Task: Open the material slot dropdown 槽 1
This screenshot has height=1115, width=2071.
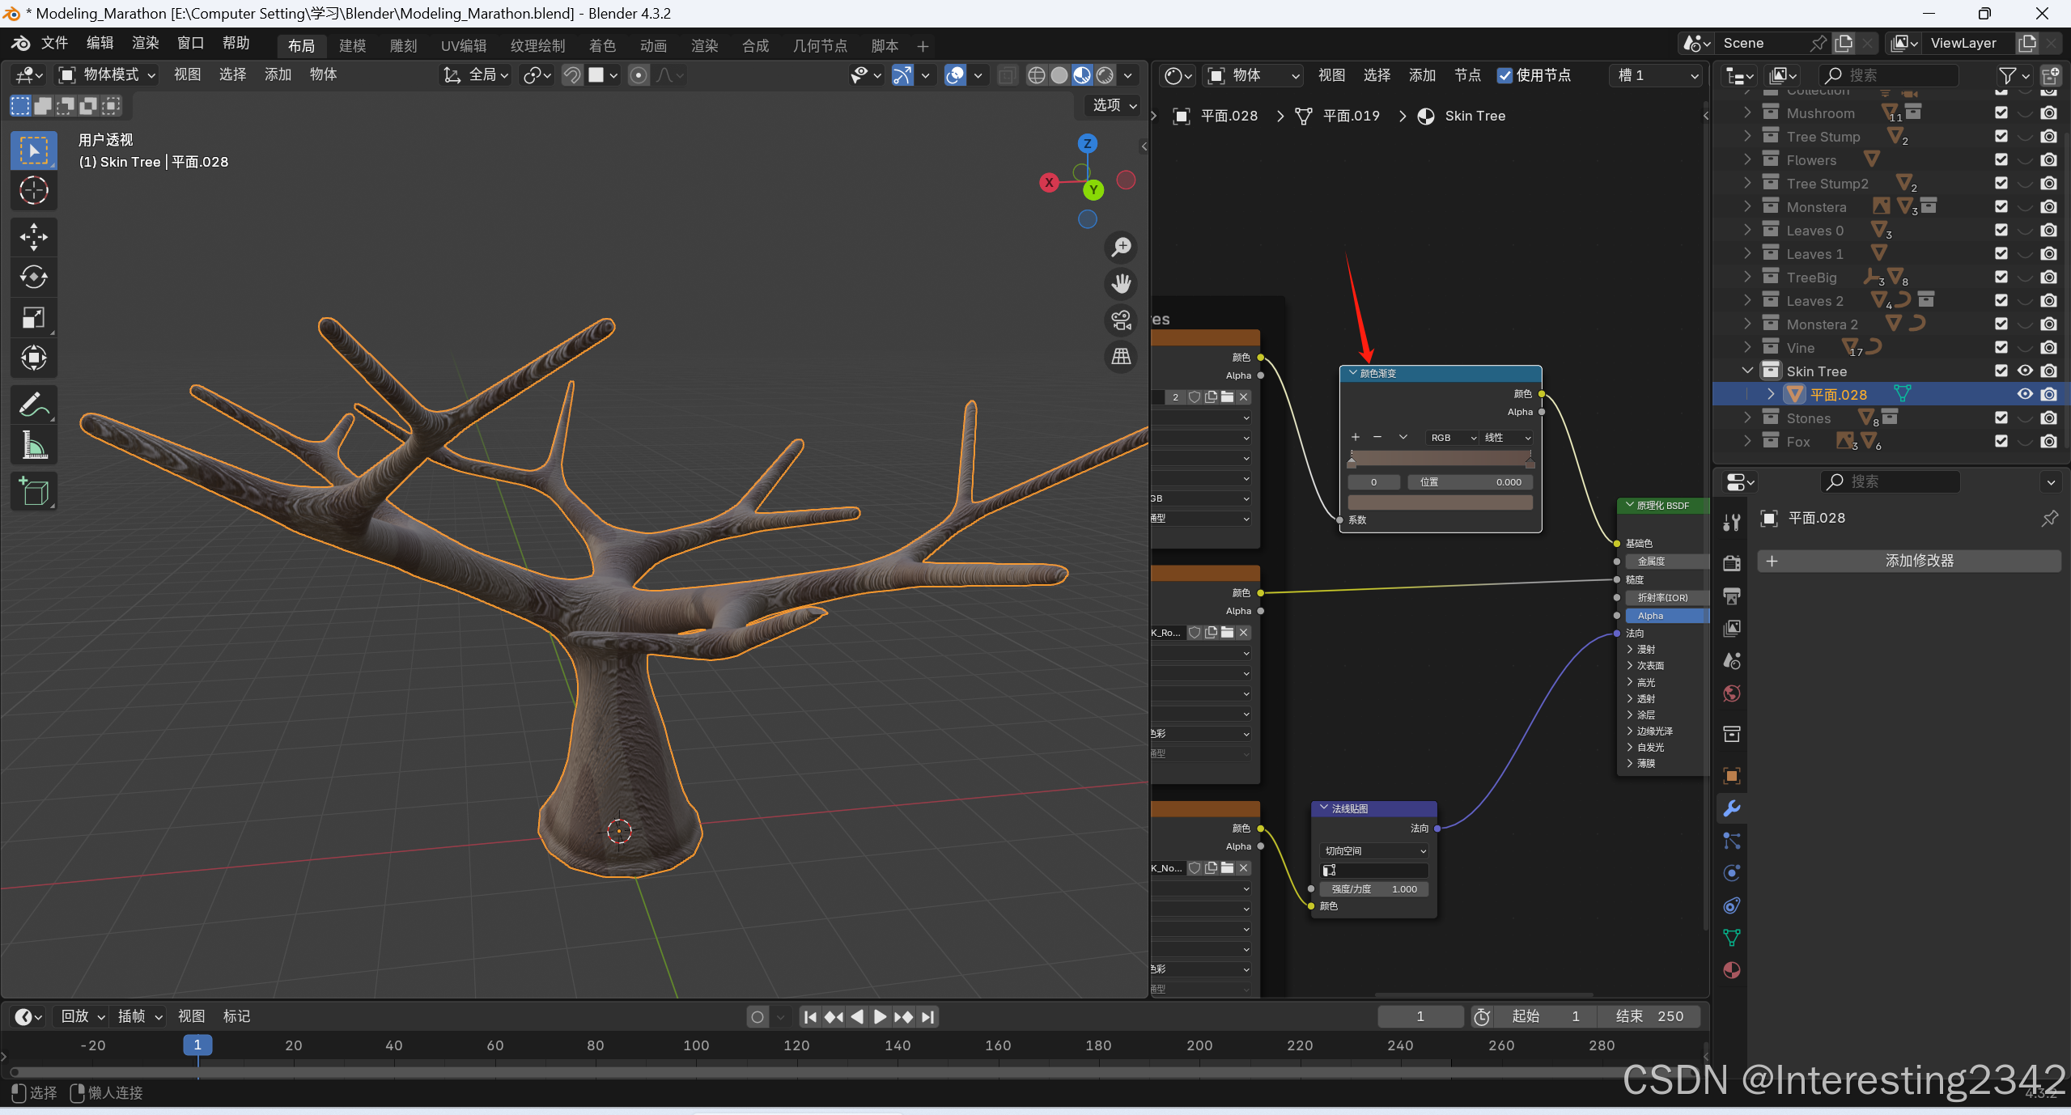Action: (x=1657, y=75)
